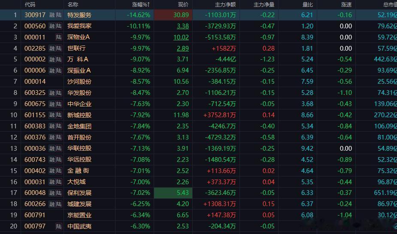397x234 pixels.
Task: Select stock name 华发股份
Action: click(x=79, y=93)
